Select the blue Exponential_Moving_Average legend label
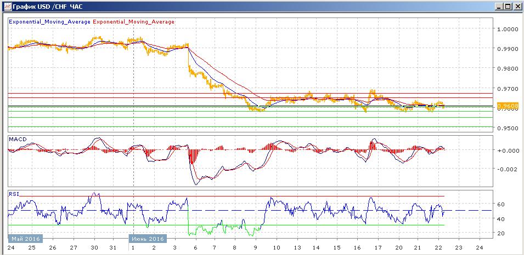 (x=49, y=22)
